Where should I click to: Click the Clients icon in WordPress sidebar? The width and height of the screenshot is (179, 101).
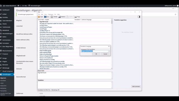click(1, 24)
